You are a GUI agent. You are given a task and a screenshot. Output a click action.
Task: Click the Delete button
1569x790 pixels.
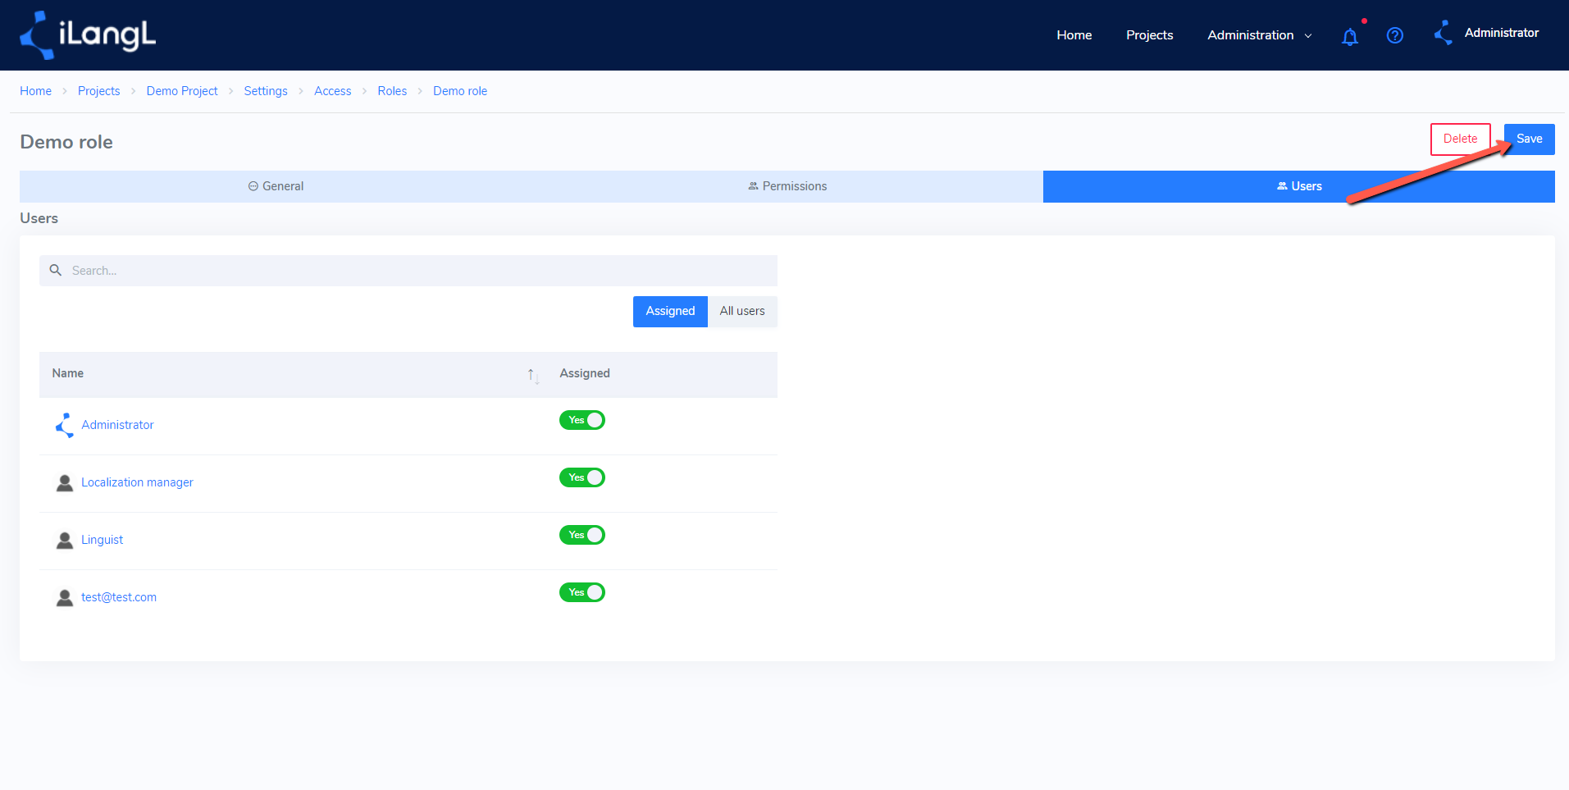tap(1461, 139)
